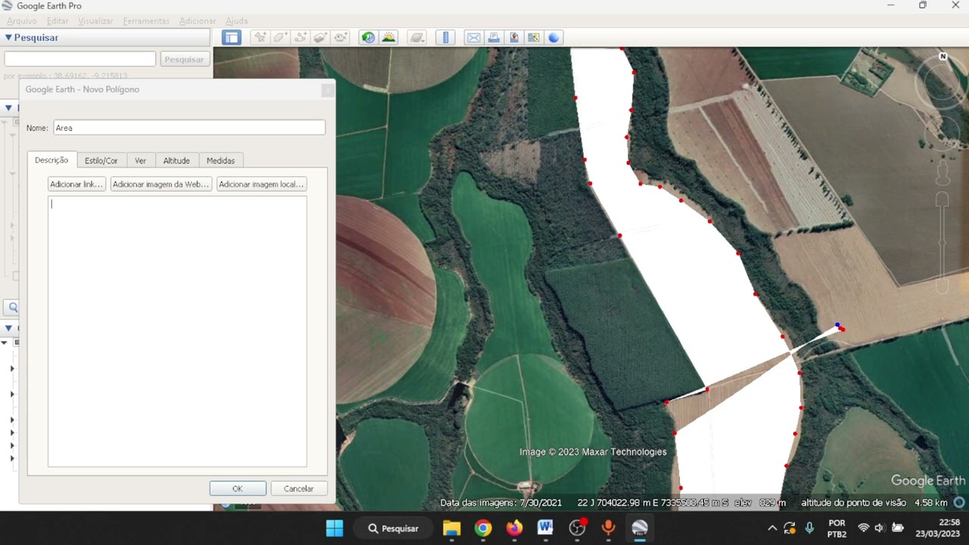The height and width of the screenshot is (545, 969).
Task: Open historical imagery clock tool
Action: tap(368, 37)
